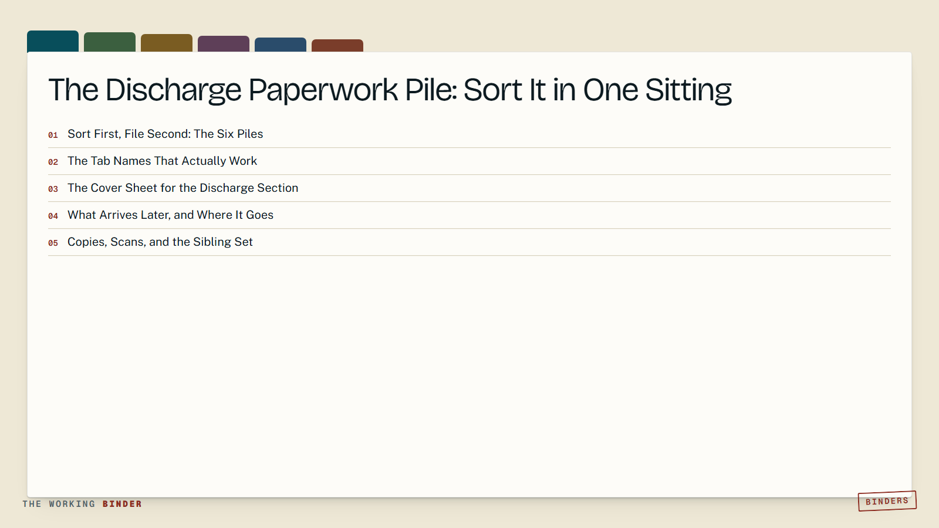This screenshot has height=528, width=939.
Task: Click the 02 section number marker
Action: pyautogui.click(x=53, y=162)
